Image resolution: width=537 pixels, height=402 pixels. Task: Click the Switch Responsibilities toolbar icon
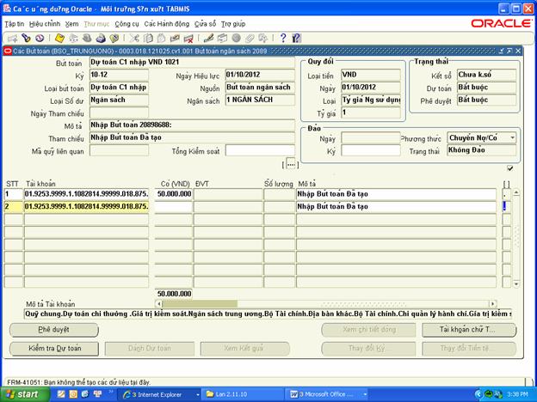[x=87, y=39]
